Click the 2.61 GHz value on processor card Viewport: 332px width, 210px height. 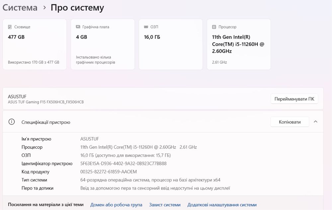219,62
